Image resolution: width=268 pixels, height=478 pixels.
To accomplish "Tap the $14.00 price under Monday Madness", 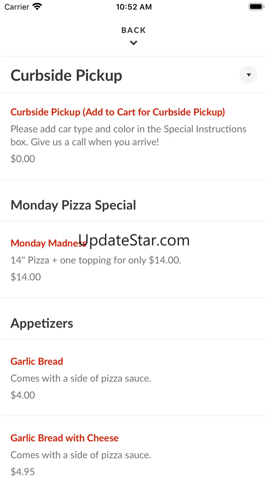I will tap(26, 277).
